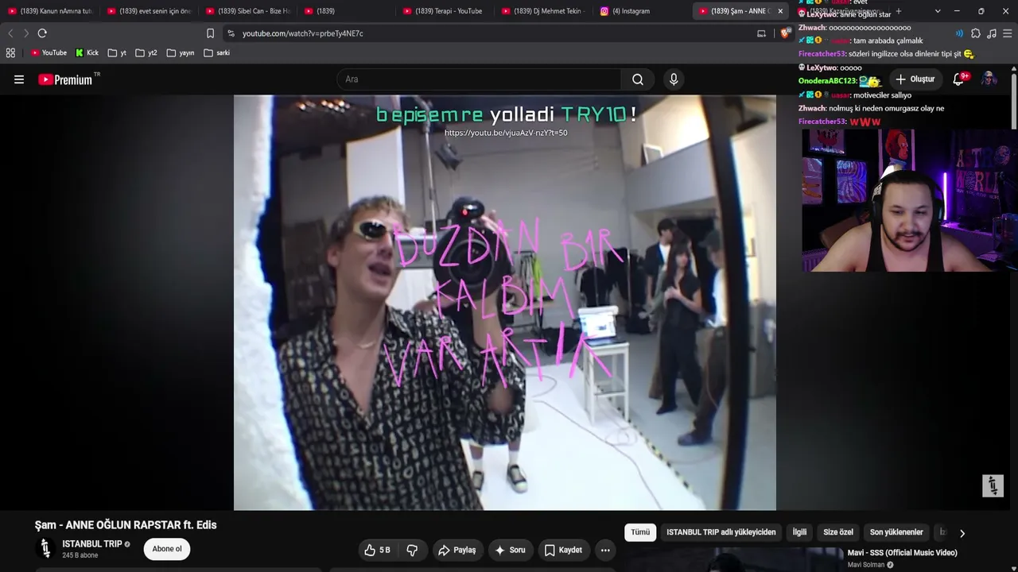Viewport: 1018px width, 572px height.
Task: Open the browser apps grid icon
Action: [x=10, y=53]
